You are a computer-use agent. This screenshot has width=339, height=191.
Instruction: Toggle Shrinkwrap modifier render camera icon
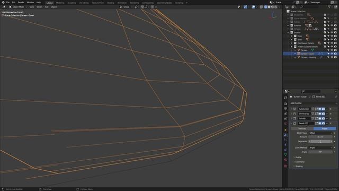point(323,114)
